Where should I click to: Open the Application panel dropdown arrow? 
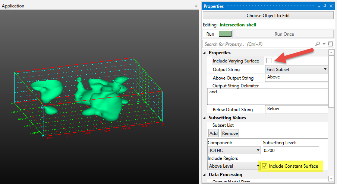click(196, 6)
